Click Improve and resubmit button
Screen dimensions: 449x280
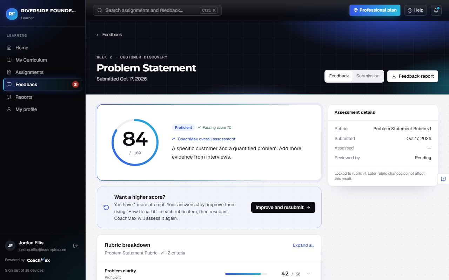[x=283, y=207]
